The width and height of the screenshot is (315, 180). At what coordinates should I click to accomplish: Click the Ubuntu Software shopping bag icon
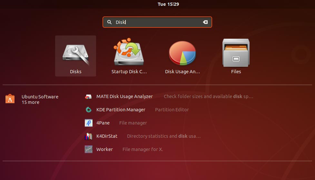(x=10, y=99)
